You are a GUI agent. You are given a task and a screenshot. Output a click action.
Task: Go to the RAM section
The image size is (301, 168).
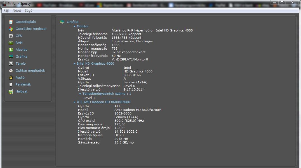19,43
